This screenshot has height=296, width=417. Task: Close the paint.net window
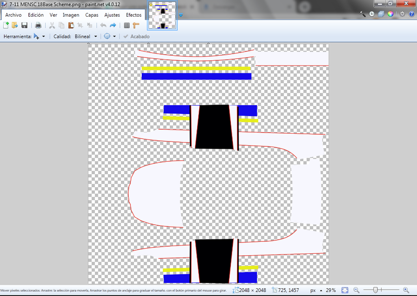406,4
